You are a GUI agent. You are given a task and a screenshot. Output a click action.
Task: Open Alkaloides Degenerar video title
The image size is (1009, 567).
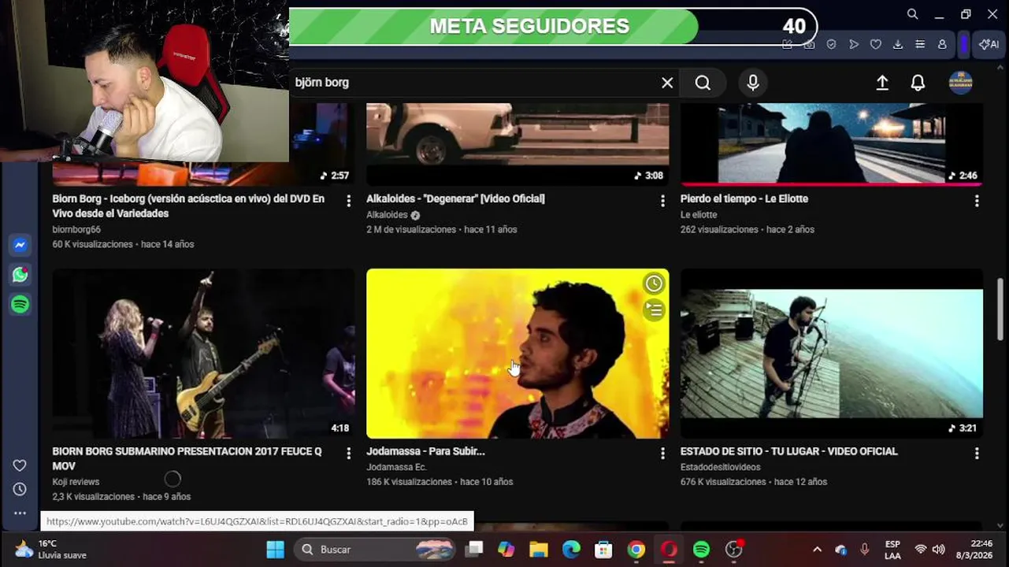click(x=455, y=198)
